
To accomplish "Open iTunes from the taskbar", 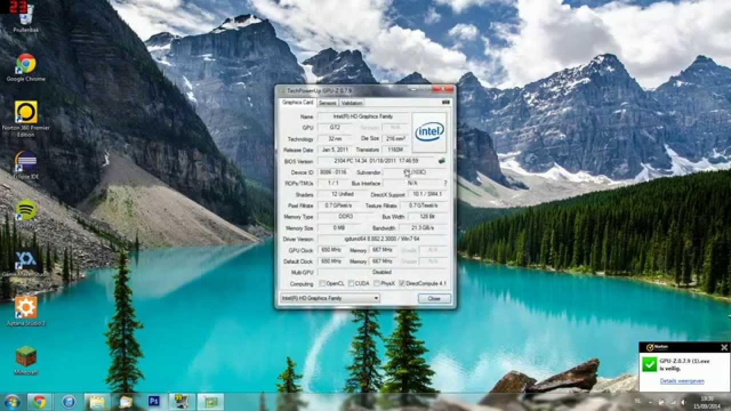I will (69, 401).
